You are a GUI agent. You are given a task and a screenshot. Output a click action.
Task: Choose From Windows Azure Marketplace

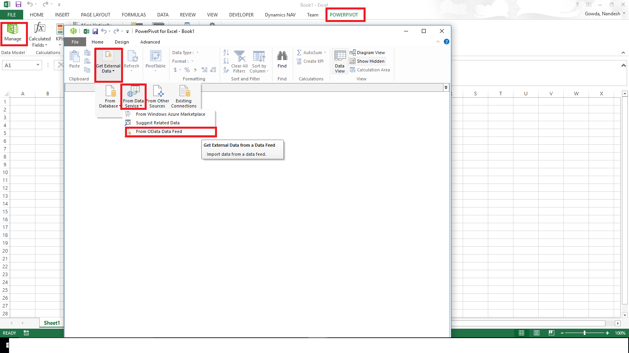pos(170,114)
